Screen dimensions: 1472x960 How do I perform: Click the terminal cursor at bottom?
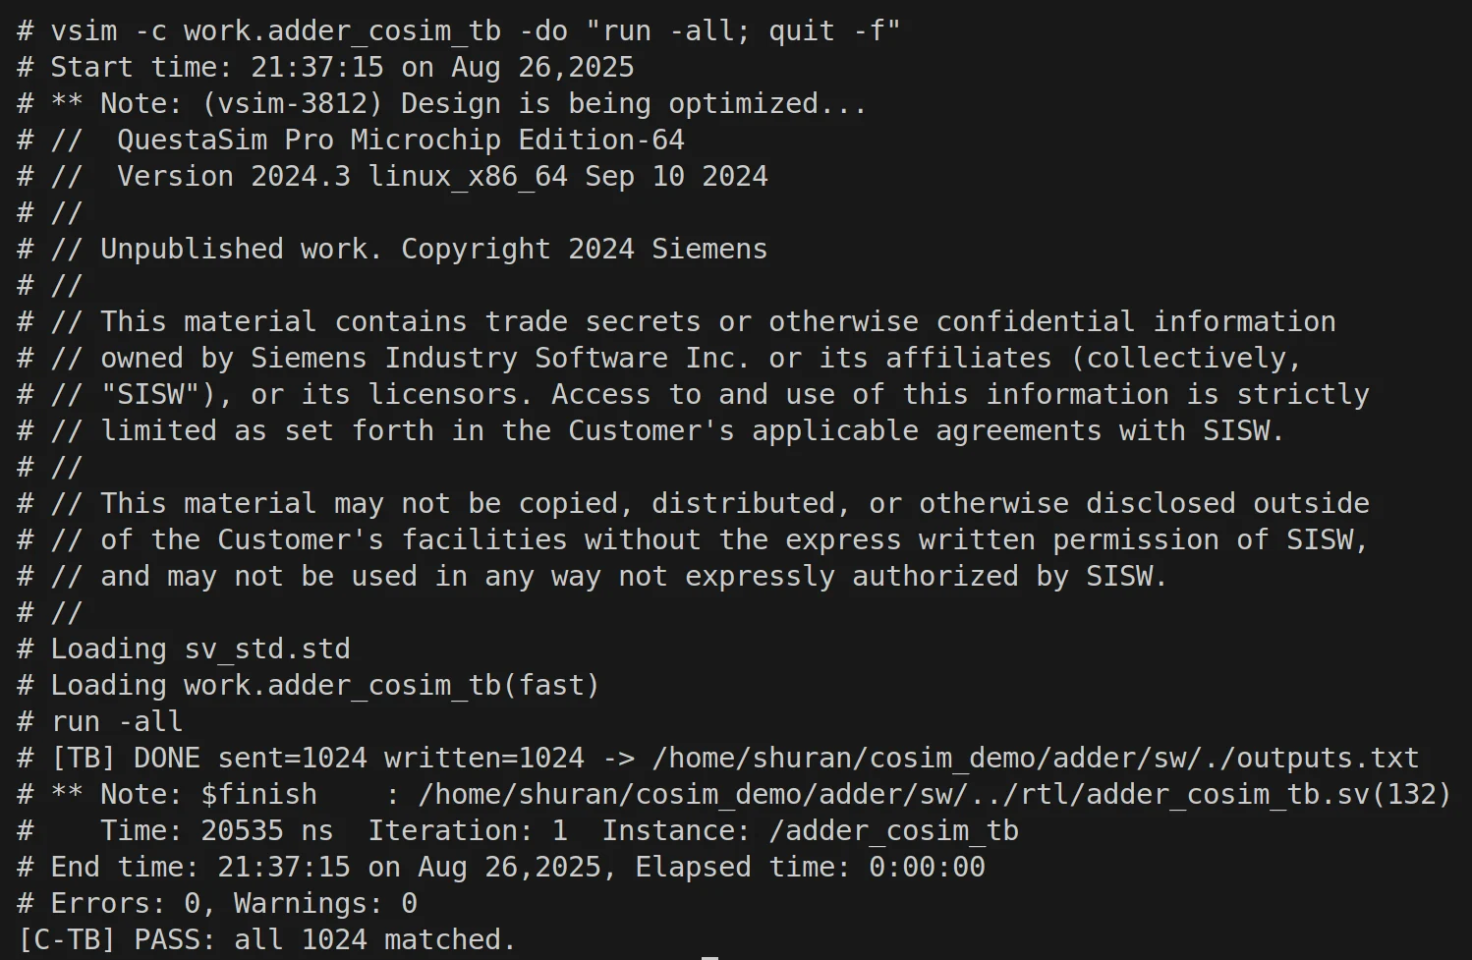coord(709,957)
